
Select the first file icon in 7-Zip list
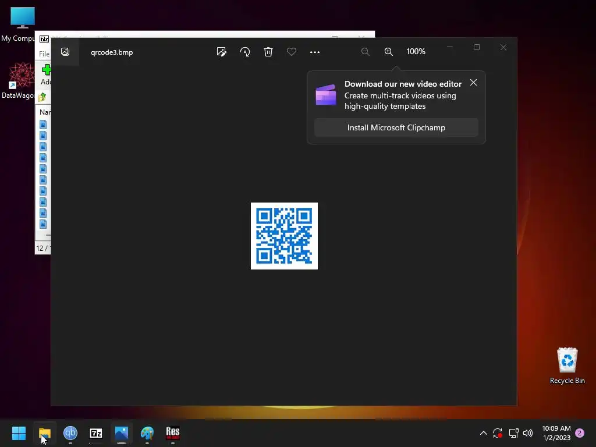[43, 125]
